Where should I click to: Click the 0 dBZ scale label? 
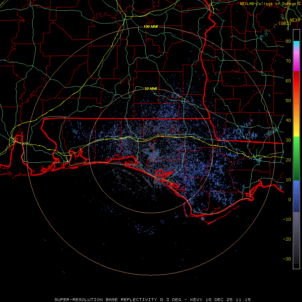(290, 200)
